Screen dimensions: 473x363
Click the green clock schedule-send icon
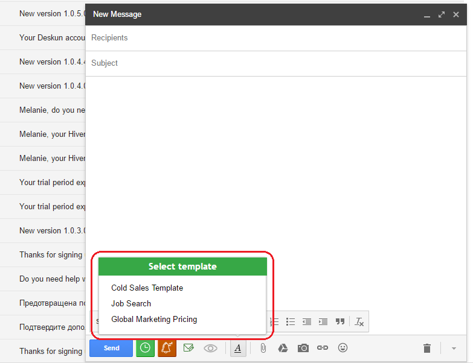[145, 349]
